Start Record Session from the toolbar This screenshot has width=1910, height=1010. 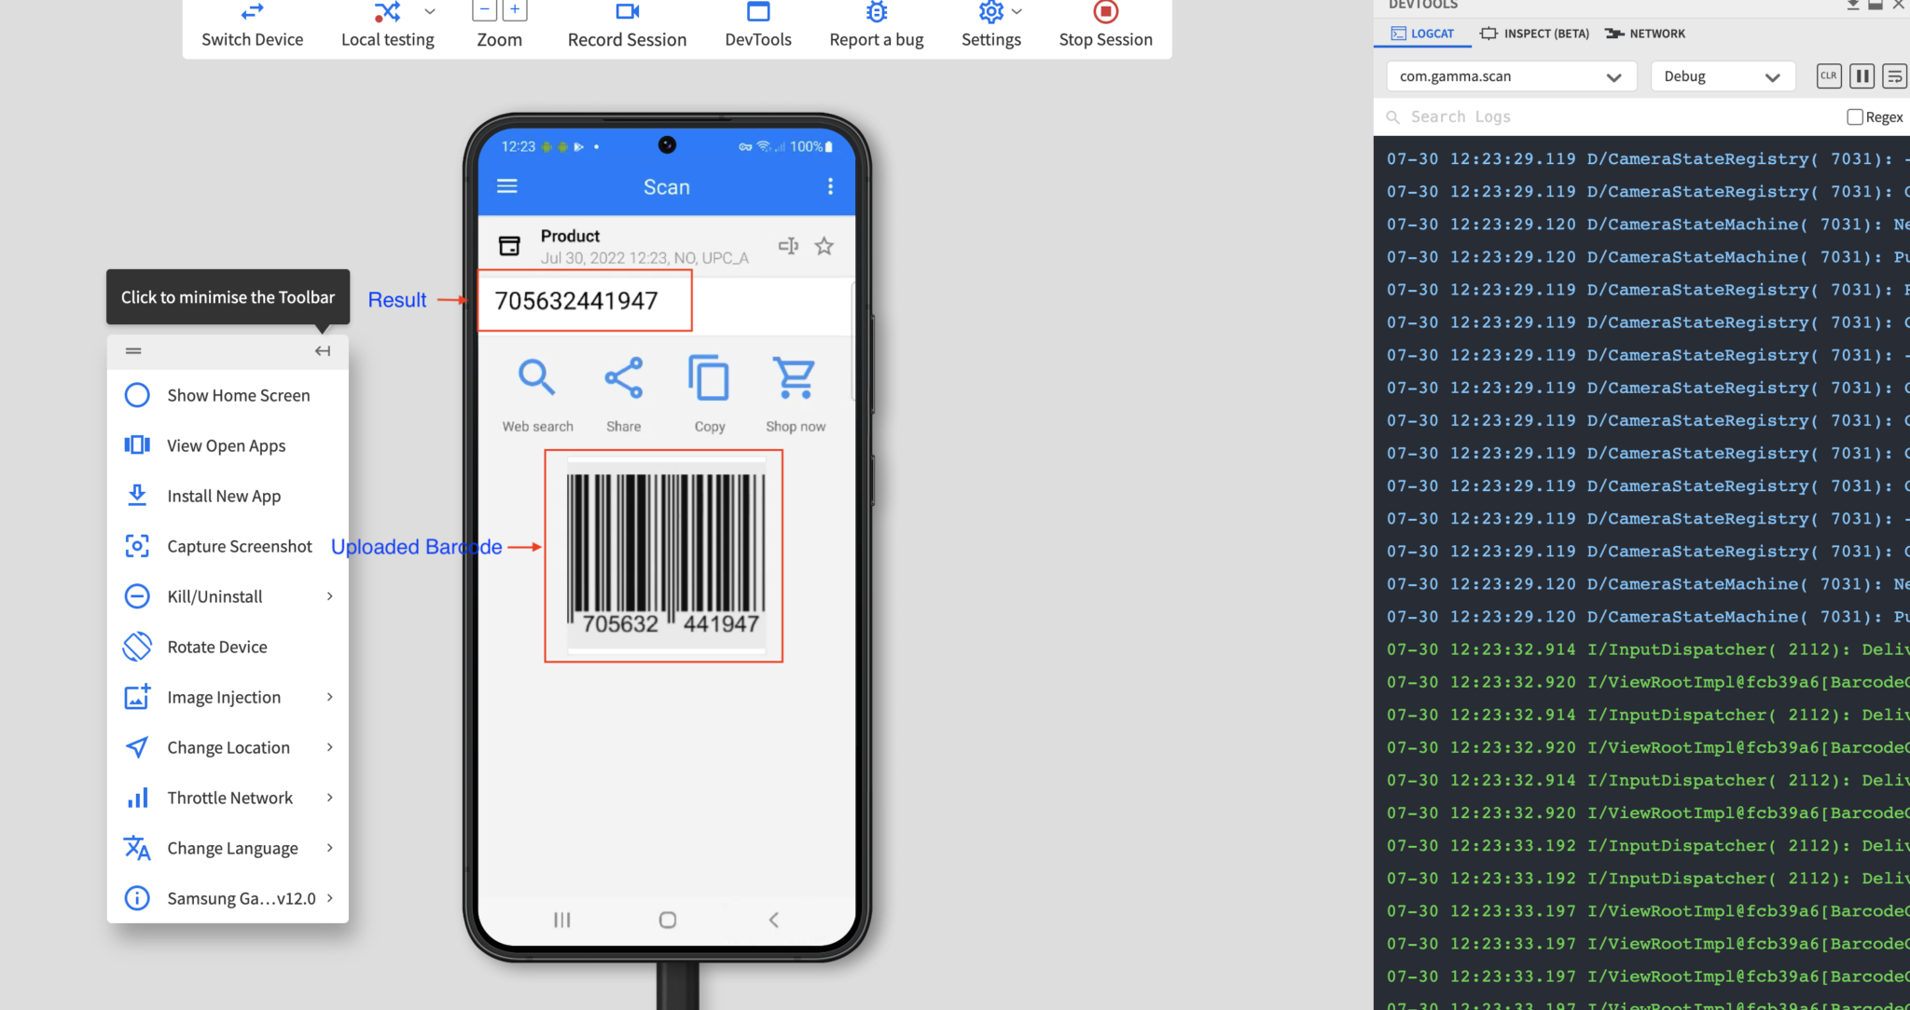[626, 13]
